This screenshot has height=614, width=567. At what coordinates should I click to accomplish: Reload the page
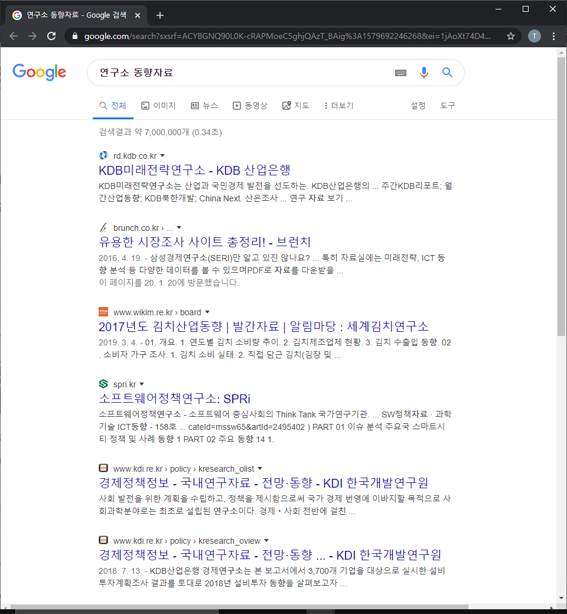pos(51,36)
